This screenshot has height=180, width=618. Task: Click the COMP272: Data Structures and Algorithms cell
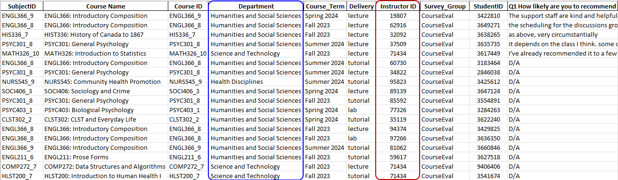coord(106,166)
